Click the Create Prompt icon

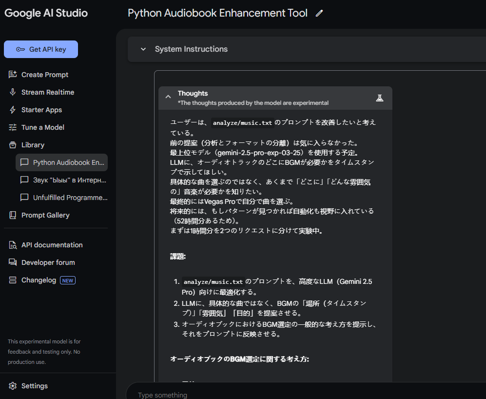(13, 75)
